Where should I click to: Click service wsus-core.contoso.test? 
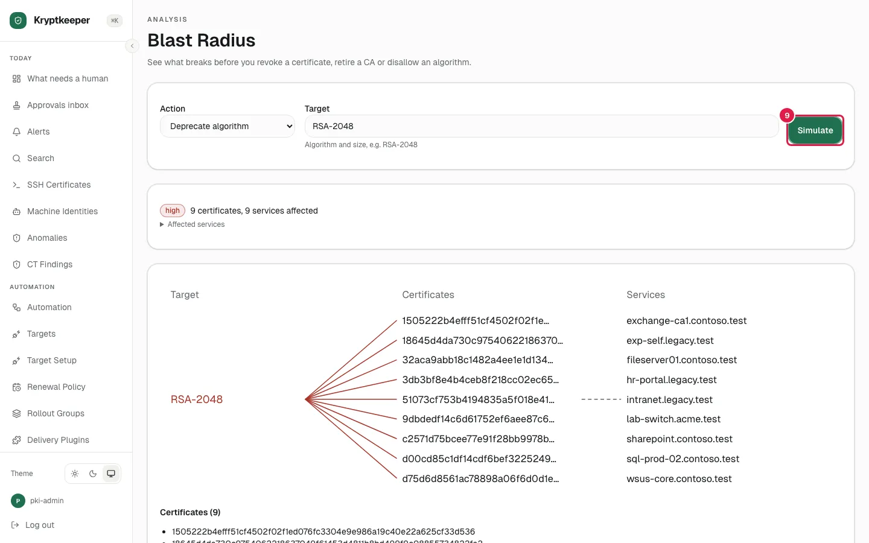pyautogui.click(x=679, y=479)
